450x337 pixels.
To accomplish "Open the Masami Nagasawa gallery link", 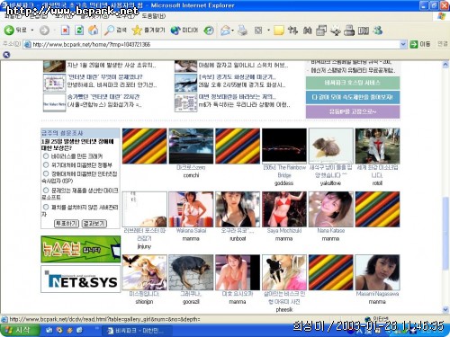I will pyautogui.click(x=377, y=294).
